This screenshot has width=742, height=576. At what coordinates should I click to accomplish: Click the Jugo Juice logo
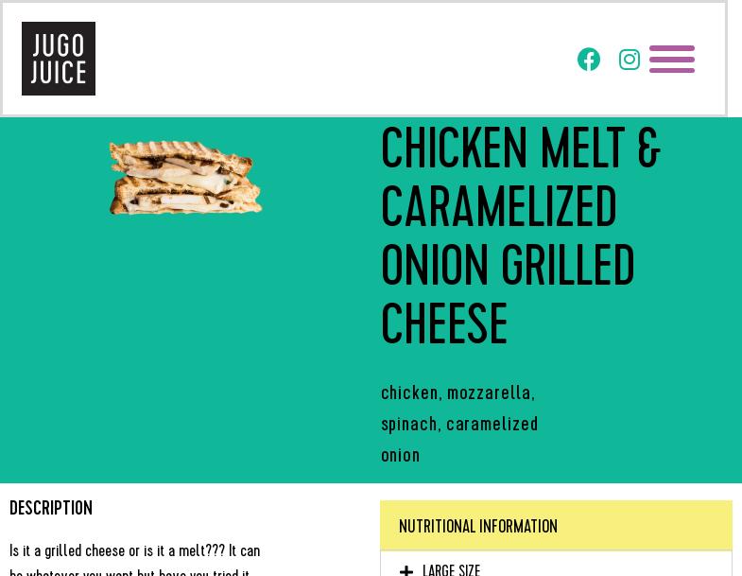59,59
